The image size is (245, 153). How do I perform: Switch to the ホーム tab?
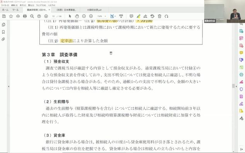coord(5,10)
